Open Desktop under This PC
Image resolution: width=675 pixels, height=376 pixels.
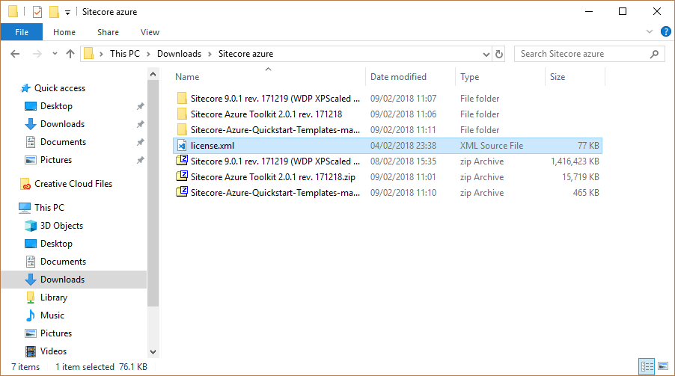tap(56, 244)
